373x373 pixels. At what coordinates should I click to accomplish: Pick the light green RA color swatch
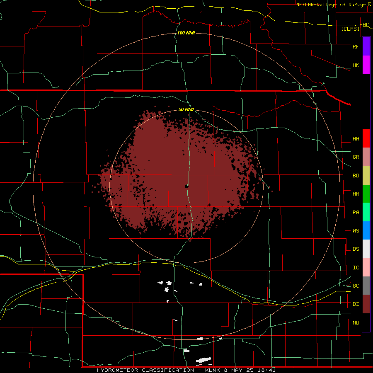point(366,212)
